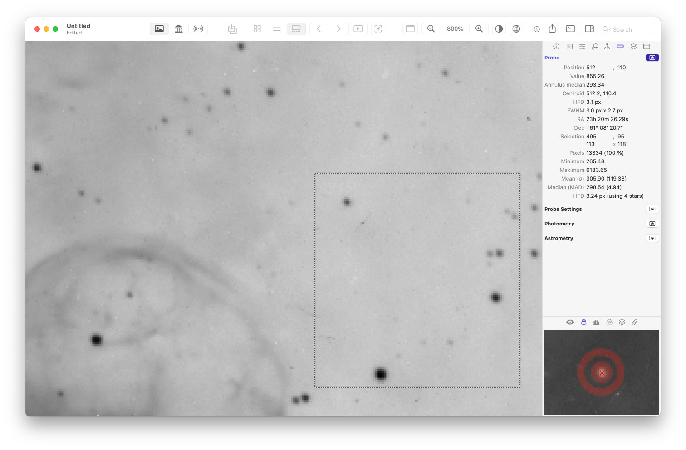Open the attachments paperclip icon

coord(635,322)
